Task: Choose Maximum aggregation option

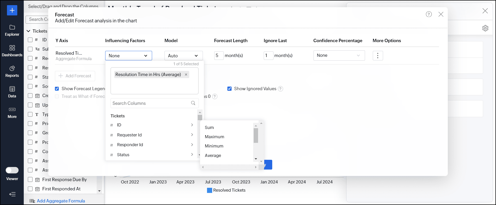Action: coord(214,137)
